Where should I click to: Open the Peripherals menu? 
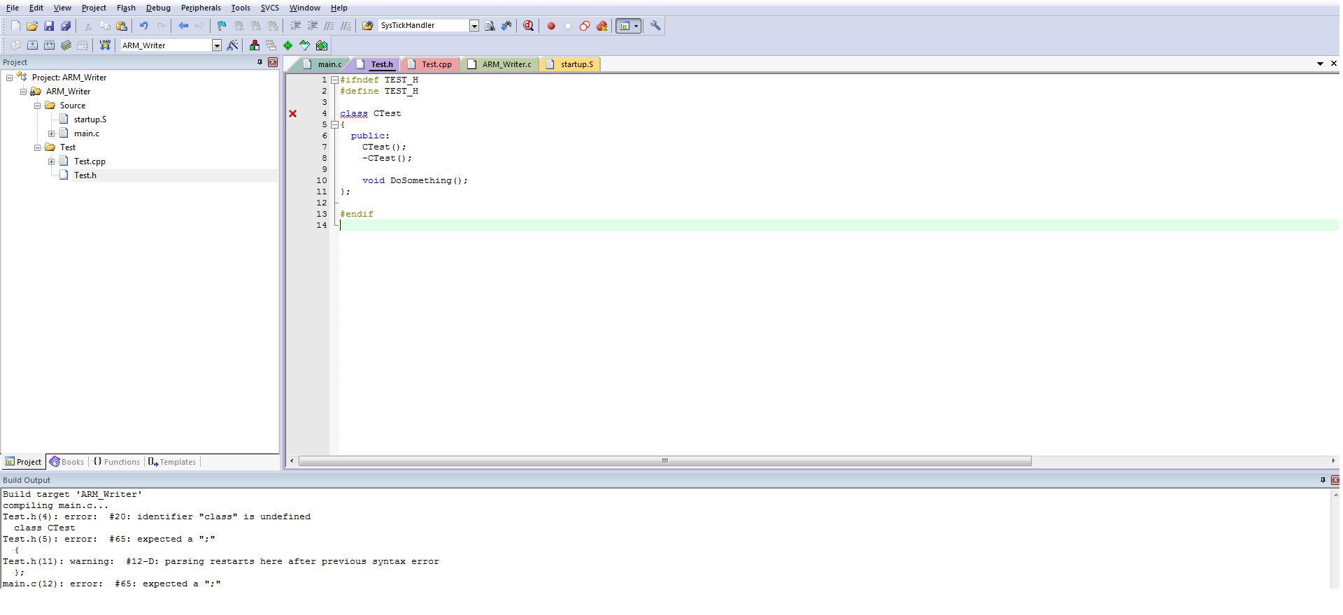pyautogui.click(x=201, y=8)
